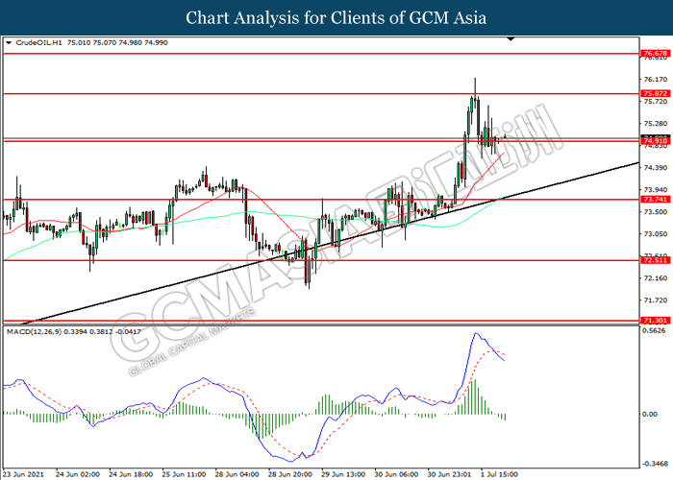This screenshot has height=480, width=673.
Task: Select the 72.511 support price label
Action: (x=655, y=260)
